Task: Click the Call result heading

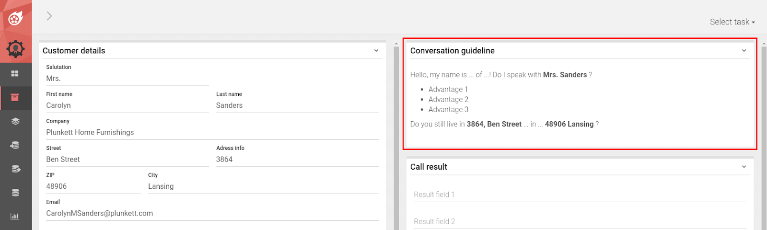Action: (x=429, y=167)
